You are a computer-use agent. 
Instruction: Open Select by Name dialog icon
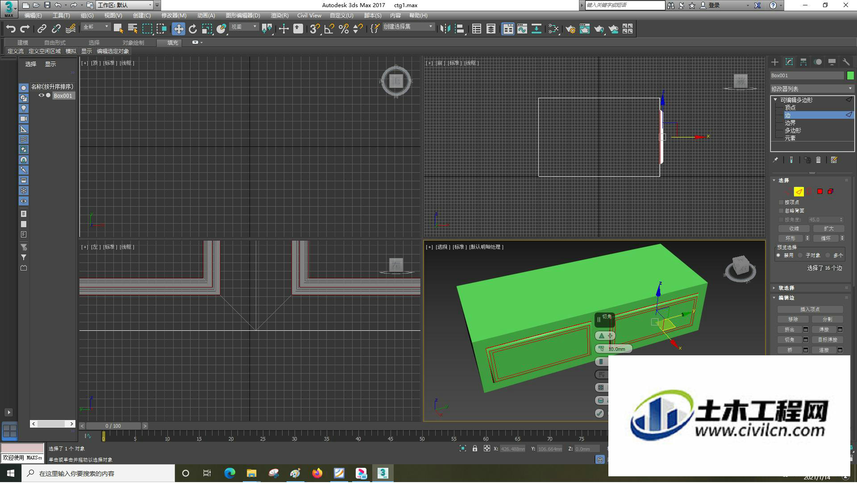click(x=133, y=29)
